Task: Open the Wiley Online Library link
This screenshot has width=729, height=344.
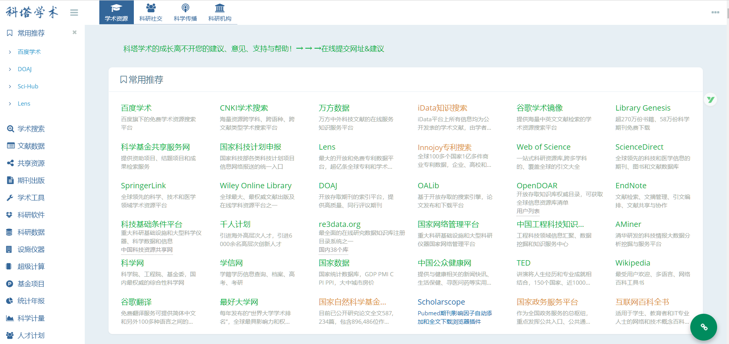Action: (x=255, y=186)
